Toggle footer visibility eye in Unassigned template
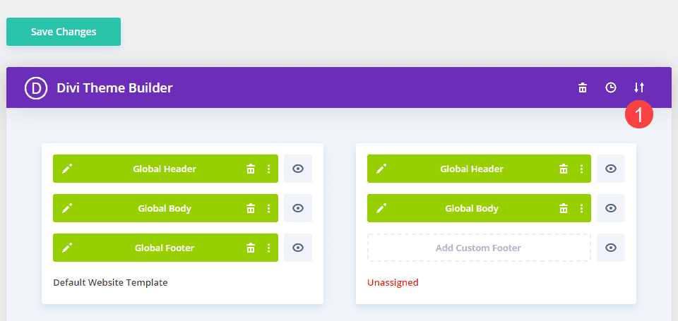Viewport: 678px width, 321px height. coord(611,248)
